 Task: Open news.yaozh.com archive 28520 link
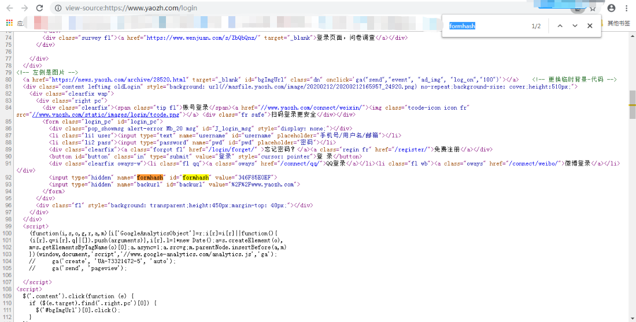[x=119, y=80]
